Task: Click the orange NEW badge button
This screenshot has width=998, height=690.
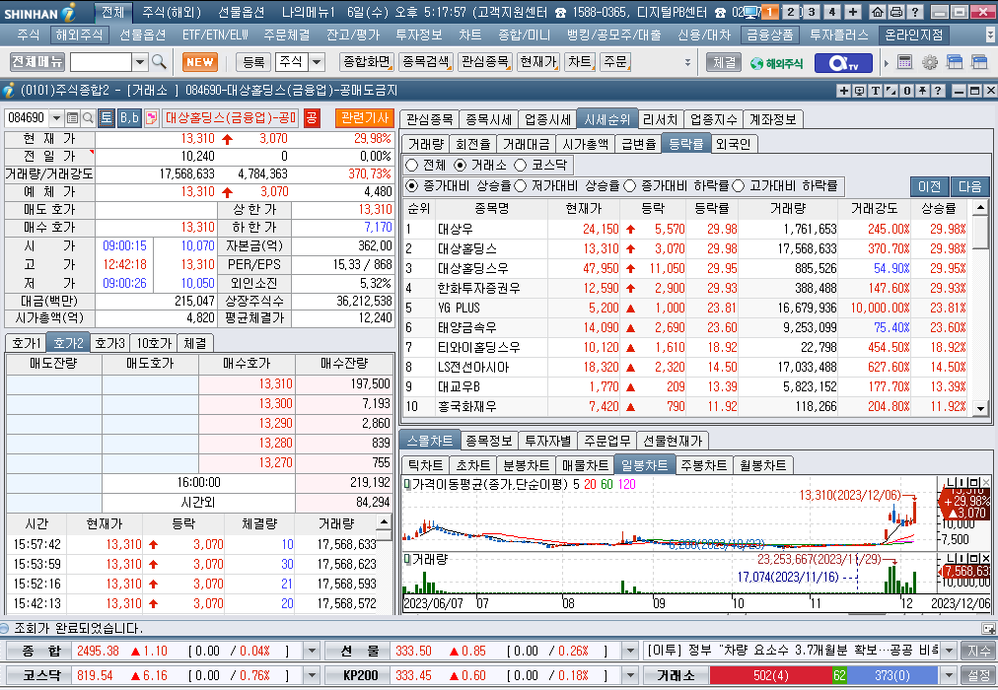Action: coord(200,62)
